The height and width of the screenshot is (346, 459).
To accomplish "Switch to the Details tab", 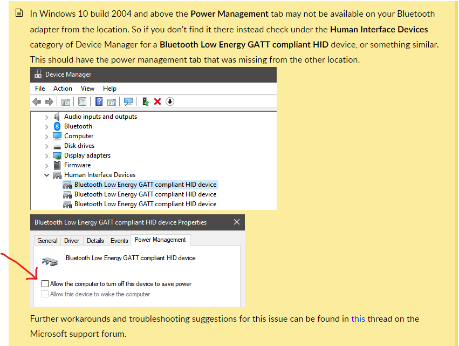I will [95, 241].
